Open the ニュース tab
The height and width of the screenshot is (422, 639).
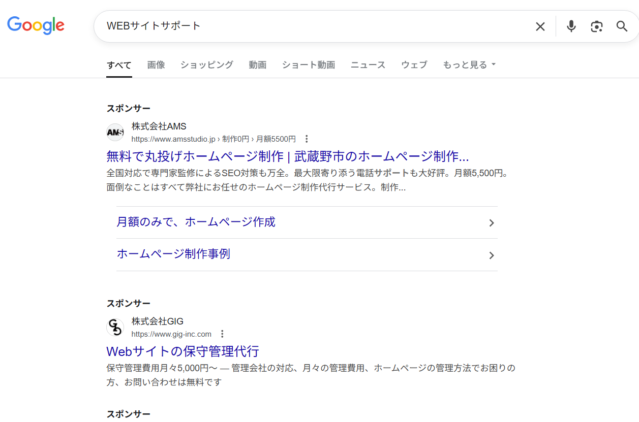368,65
